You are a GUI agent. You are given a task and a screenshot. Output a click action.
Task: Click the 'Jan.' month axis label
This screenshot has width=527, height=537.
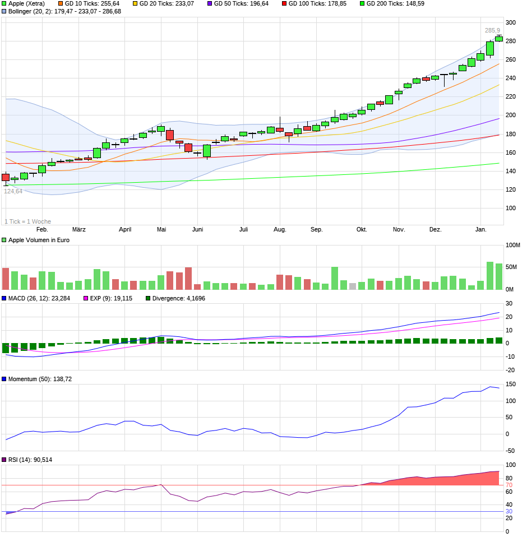[x=481, y=229]
